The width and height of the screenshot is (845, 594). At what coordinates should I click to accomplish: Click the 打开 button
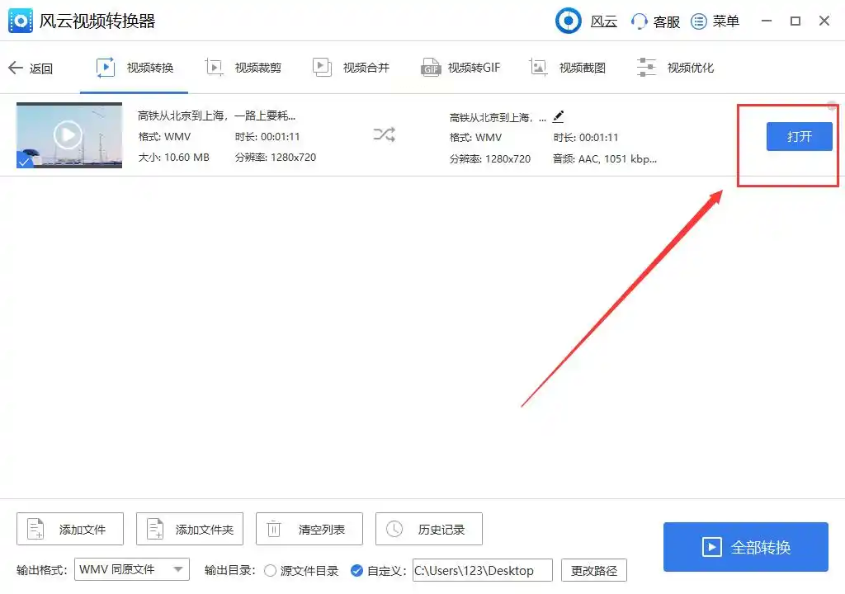click(799, 136)
